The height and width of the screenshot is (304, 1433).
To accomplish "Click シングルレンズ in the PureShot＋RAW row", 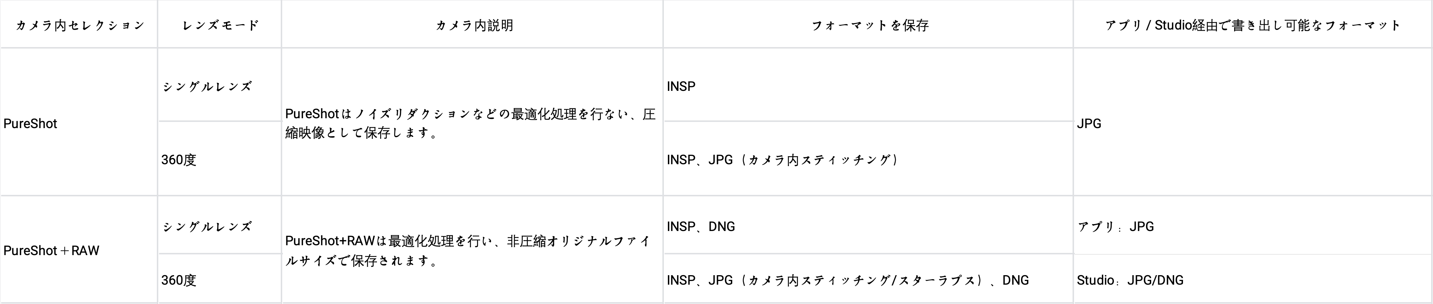I will click(207, 227).
